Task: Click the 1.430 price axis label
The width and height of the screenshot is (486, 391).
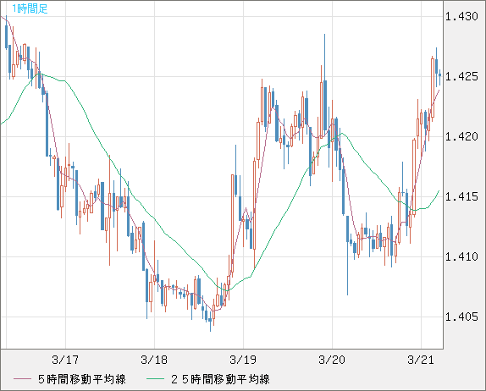Action: [x=461, y=16]
